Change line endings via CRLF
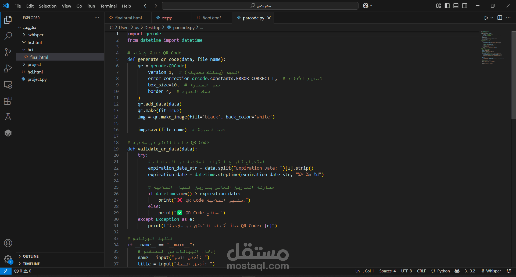The image size is (516, 277). click(x=421, y=271)
